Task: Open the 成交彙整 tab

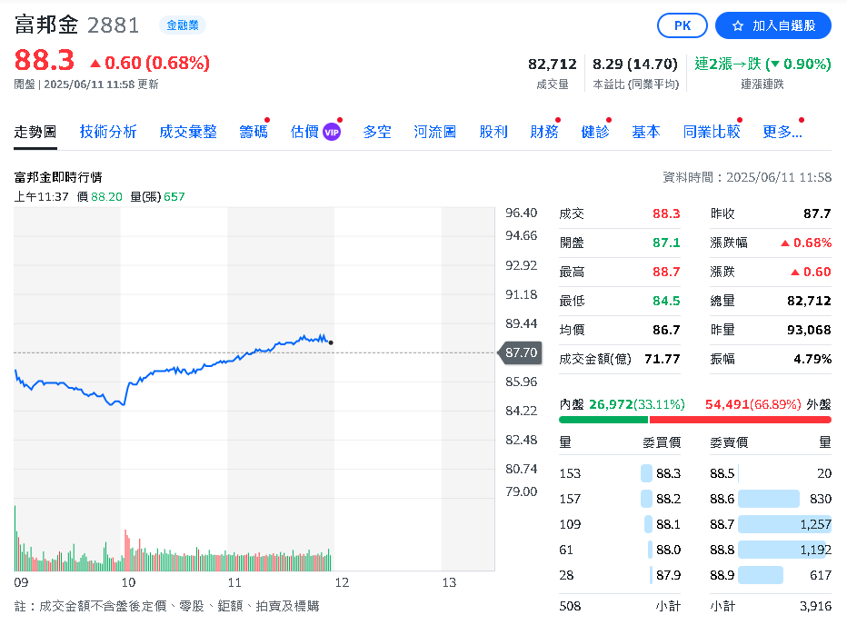Action: click(x=188, y=132)
